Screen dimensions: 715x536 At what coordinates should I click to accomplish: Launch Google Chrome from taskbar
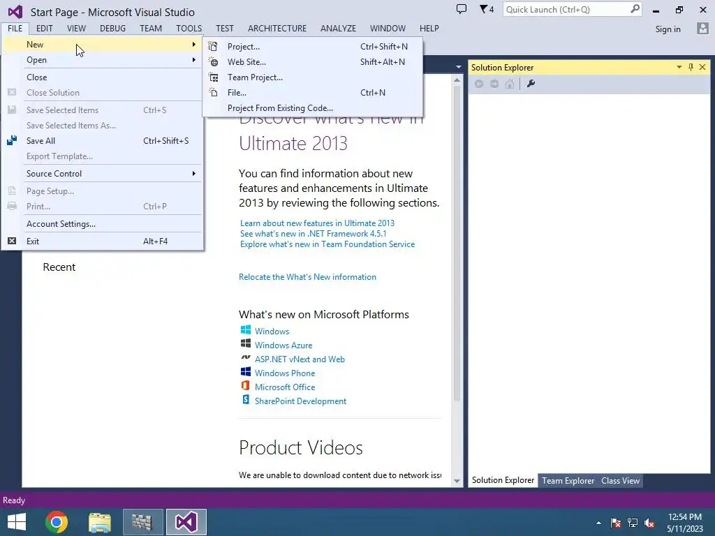click(x=57, y=522)
